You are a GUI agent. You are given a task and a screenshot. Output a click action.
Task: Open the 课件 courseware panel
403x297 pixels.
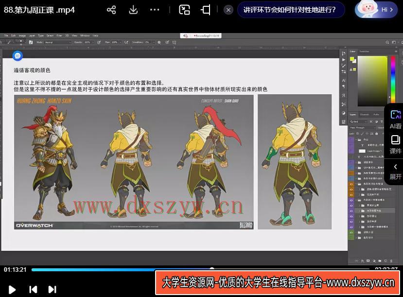tap(395, 145)
